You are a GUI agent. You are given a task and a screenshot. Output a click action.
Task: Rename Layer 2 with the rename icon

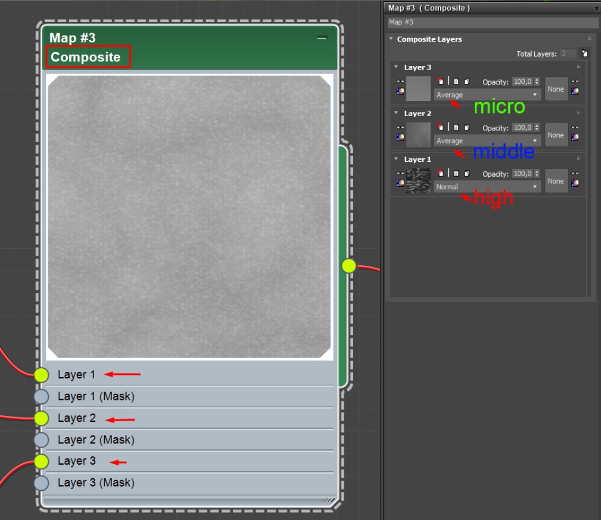[456, 127]
